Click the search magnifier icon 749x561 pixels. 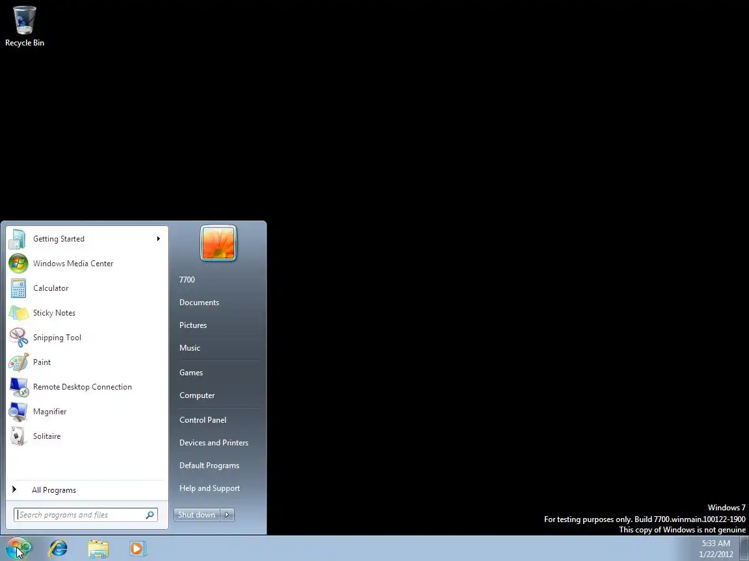150,515
